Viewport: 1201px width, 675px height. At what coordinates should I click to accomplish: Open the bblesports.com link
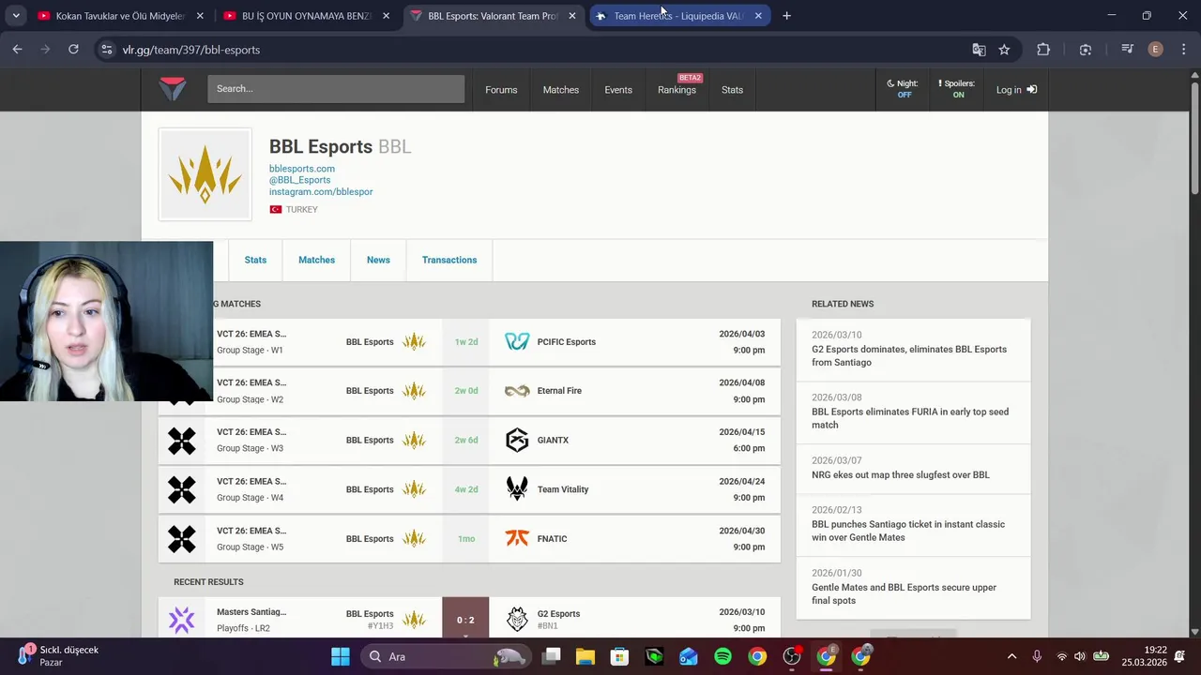click(x=302, y=169)
